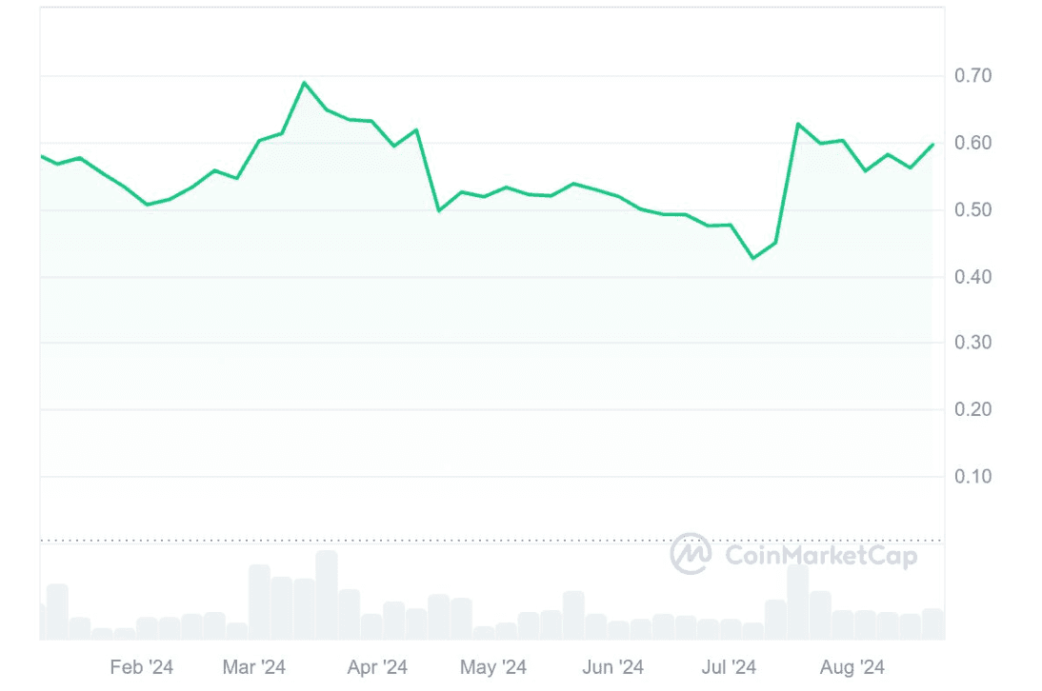Click the lowest price point in July
This screenshot has width=1042, height=691.
click(753, 258)
